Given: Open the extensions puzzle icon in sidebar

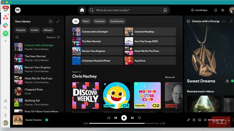Looking at the screenshot, I should (6, 101).
